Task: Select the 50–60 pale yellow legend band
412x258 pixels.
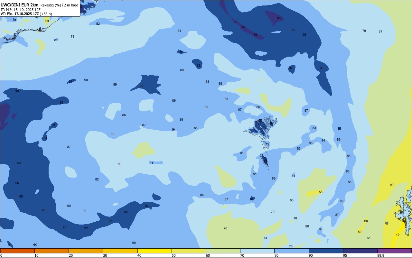Action: 189,251
